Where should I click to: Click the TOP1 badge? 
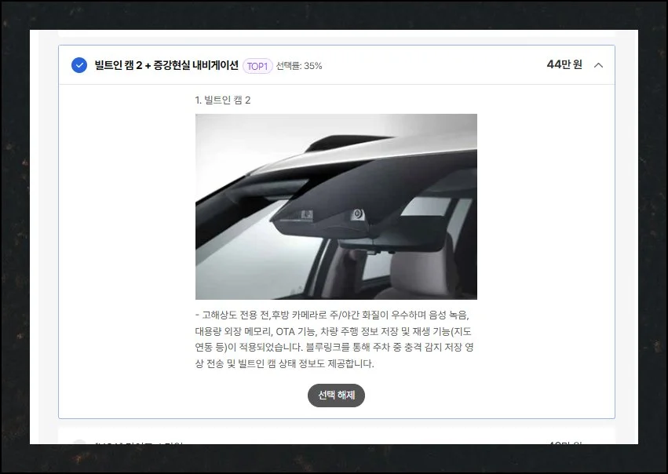click(x=257, y=66)
